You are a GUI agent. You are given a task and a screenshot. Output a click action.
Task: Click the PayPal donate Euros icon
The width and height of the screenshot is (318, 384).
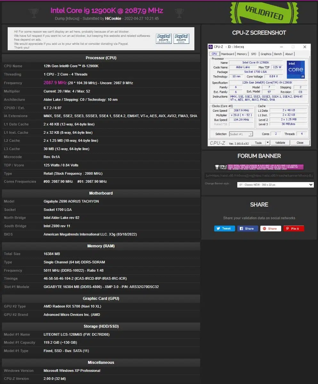click(x=181, y=39)
